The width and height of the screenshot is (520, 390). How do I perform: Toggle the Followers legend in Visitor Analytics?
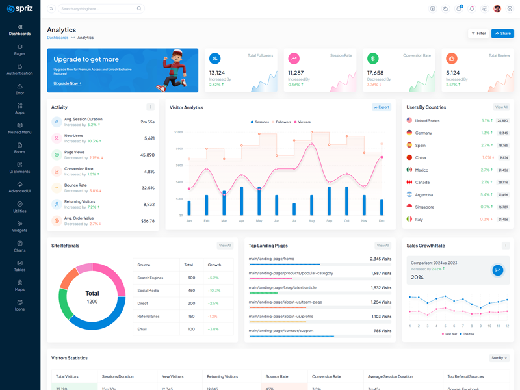coord(281,122)
